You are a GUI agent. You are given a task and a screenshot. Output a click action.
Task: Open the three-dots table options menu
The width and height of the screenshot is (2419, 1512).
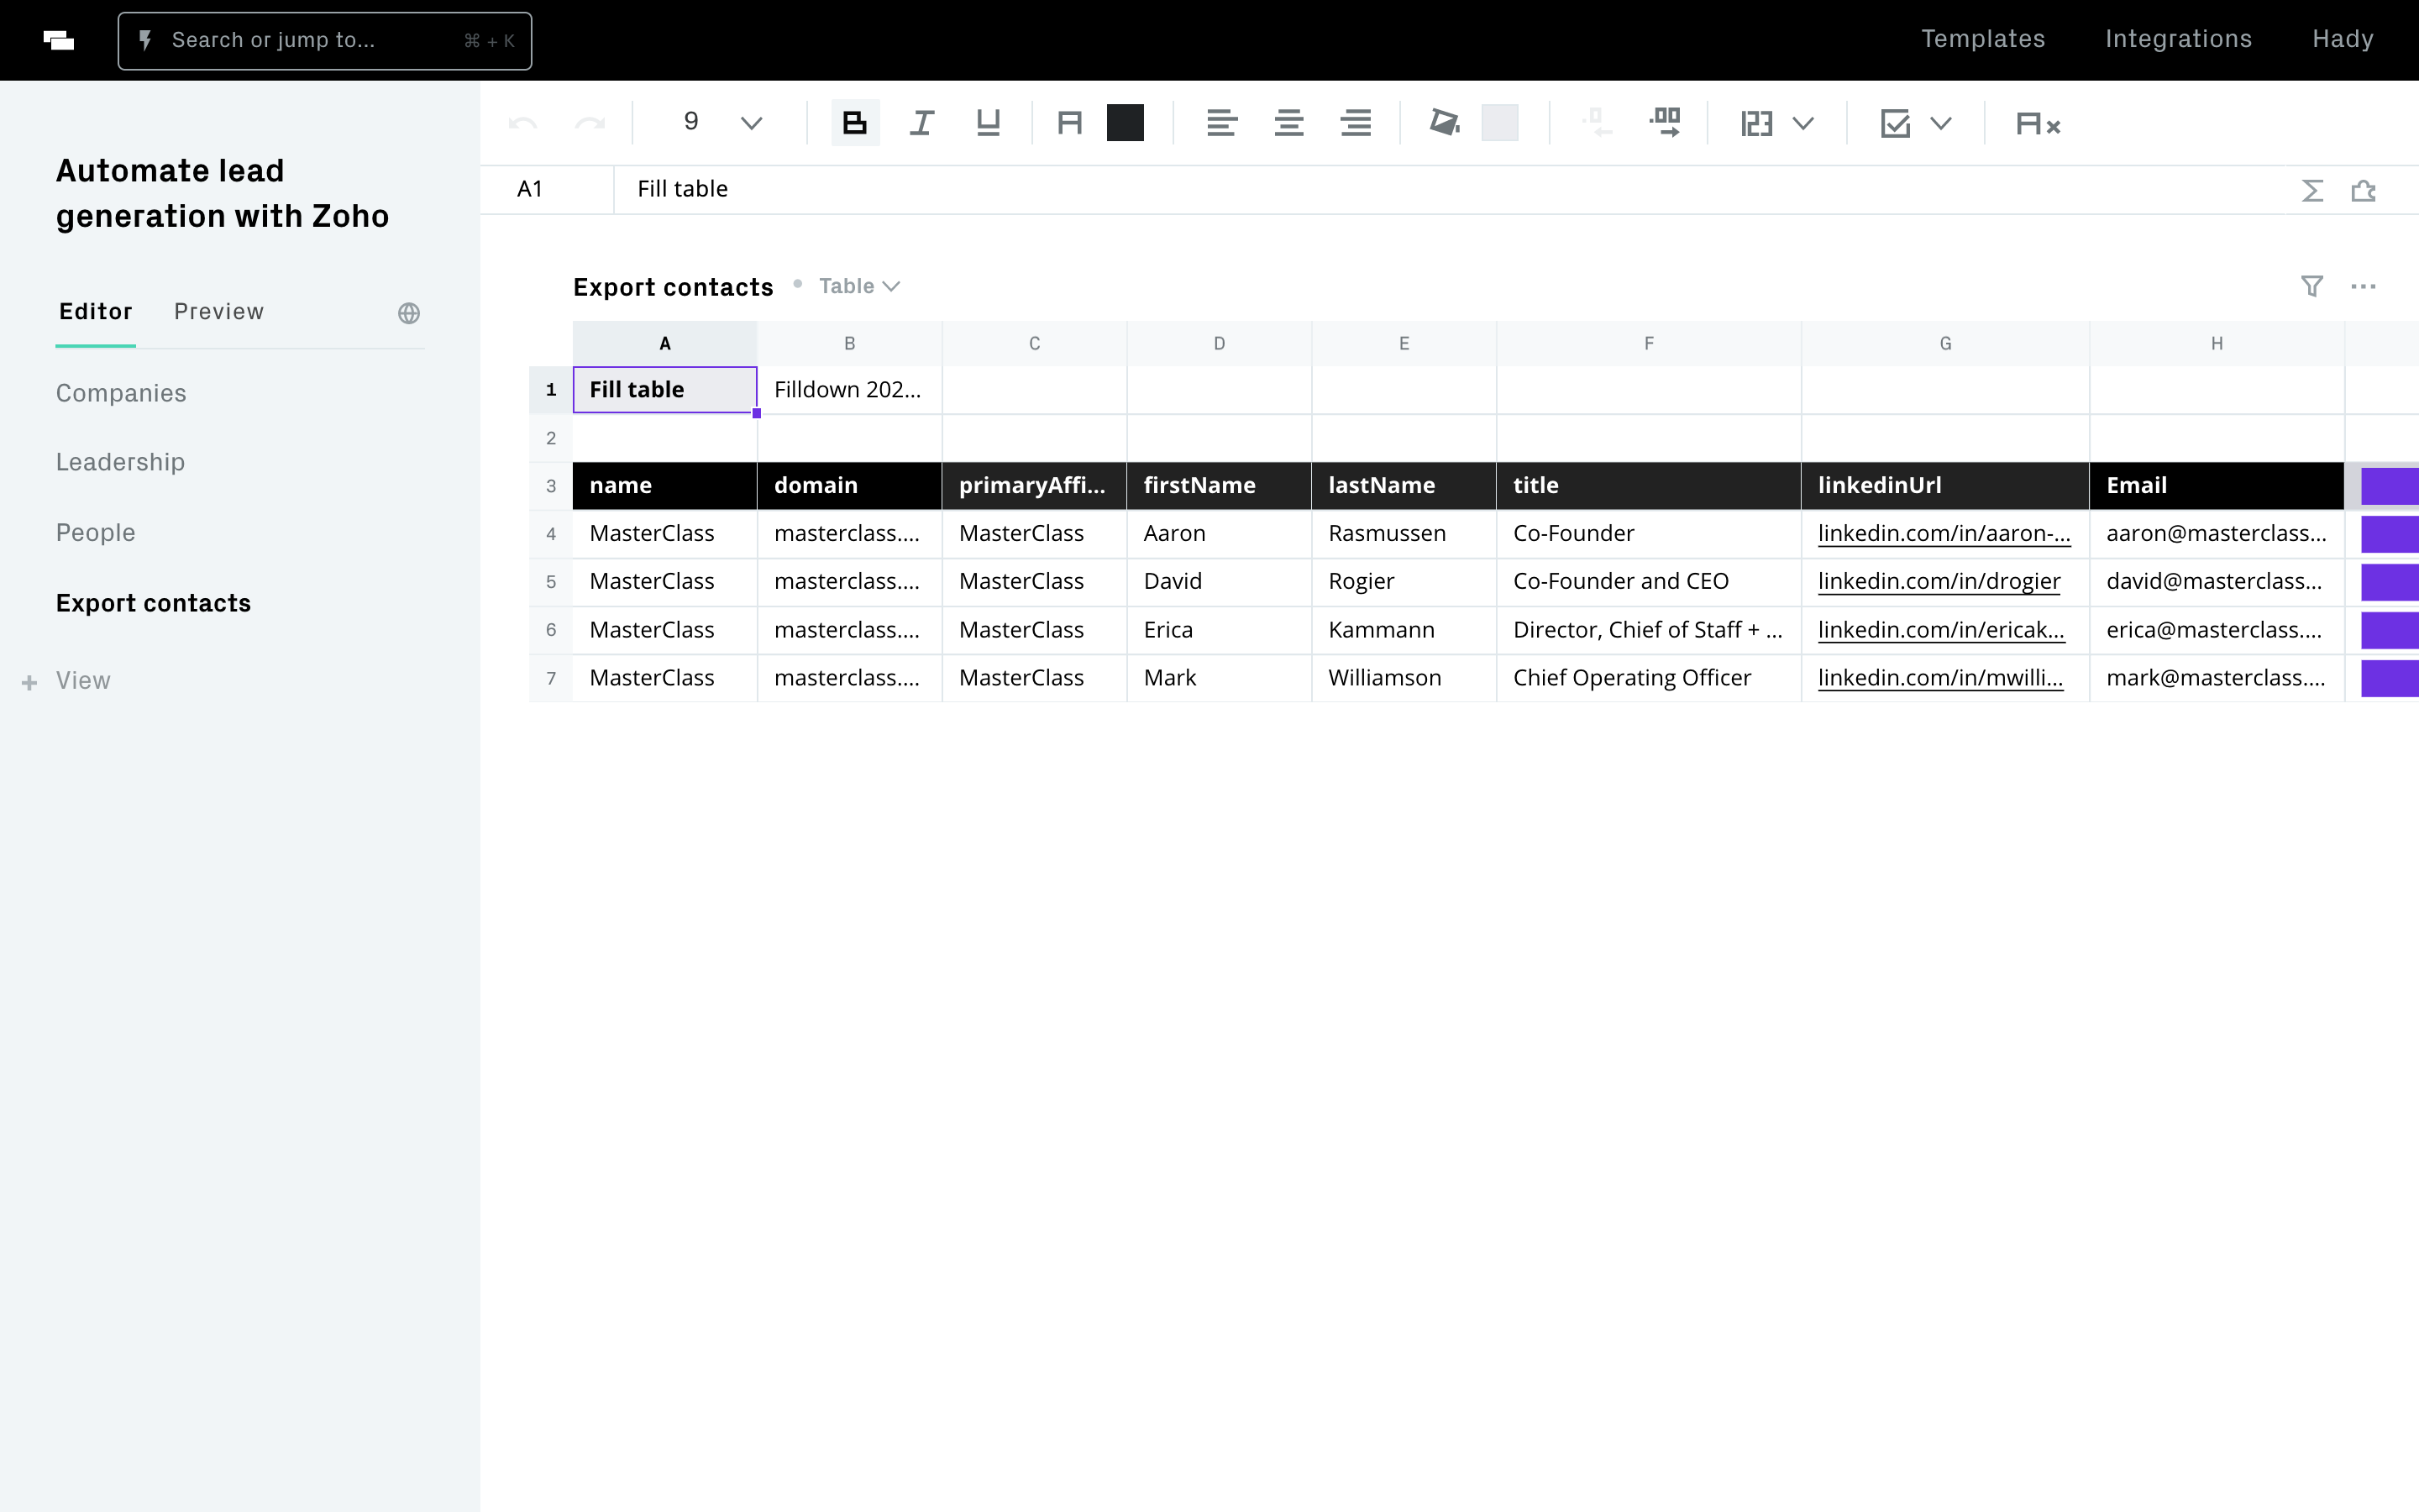click(2363, 287)
